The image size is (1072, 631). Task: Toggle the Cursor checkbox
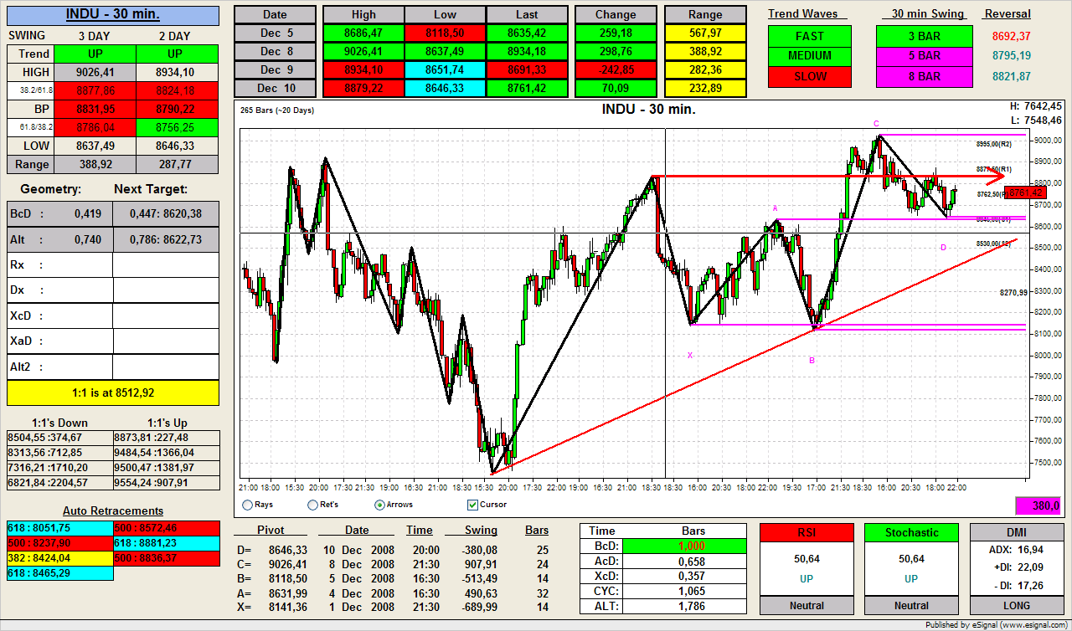coord(472,505)
